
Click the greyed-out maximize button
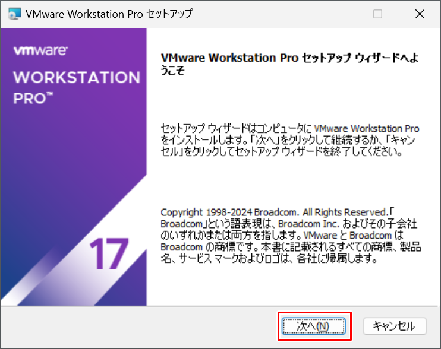[377, 14]
